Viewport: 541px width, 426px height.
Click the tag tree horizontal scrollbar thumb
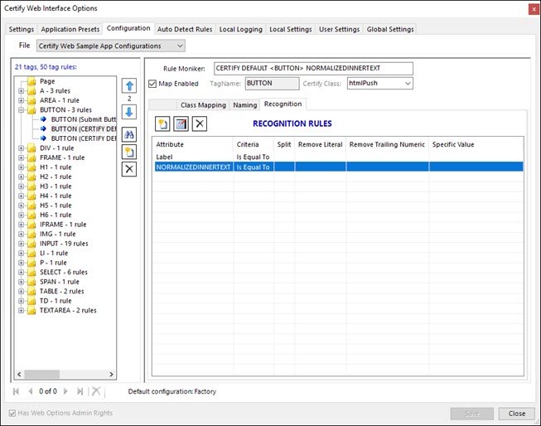click(42, 375)
